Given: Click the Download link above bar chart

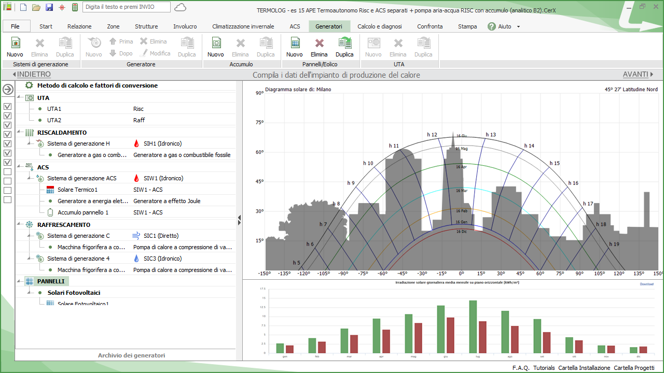Looking at the screenshot, I should point(646,284).
